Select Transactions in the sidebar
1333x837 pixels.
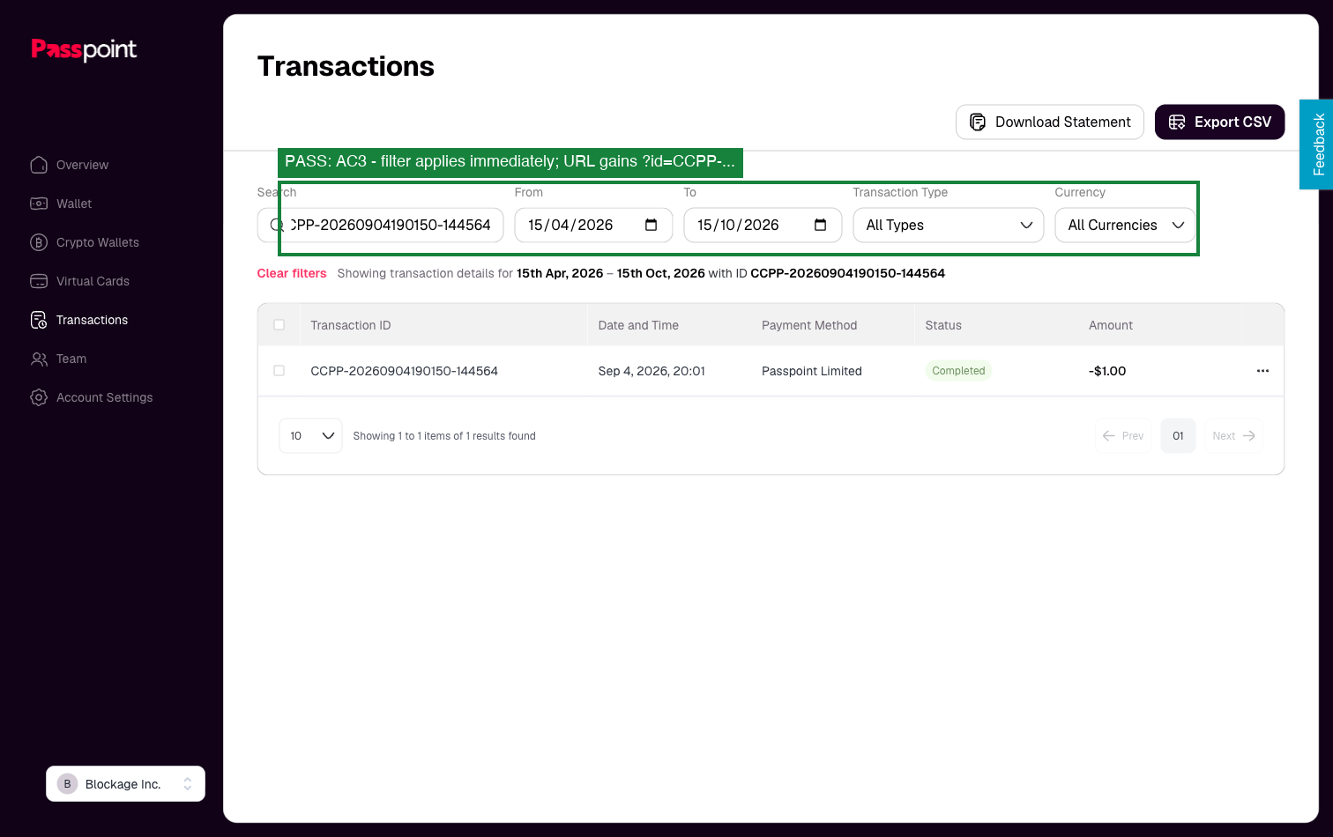point(92,320)
